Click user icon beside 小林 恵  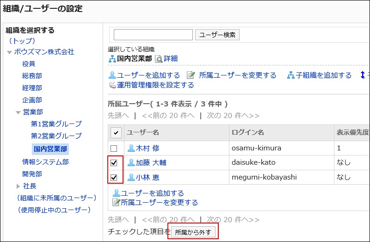(131, 177)
